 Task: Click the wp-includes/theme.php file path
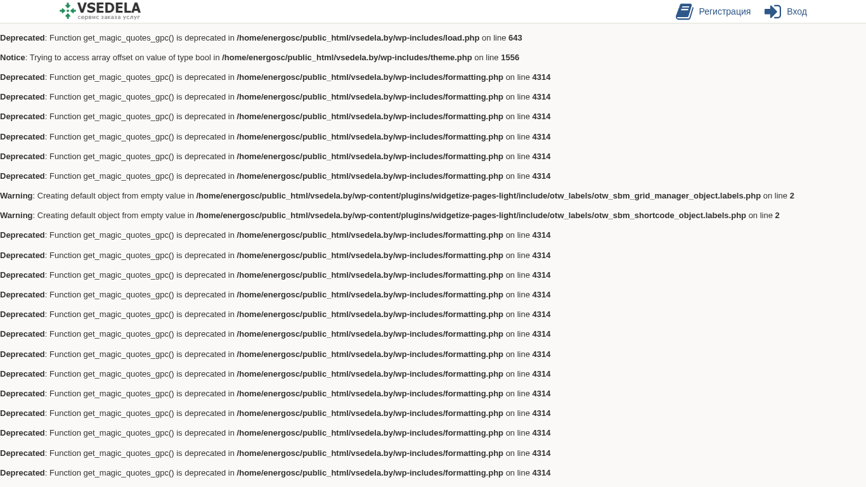pyautogui.click(x=347, y=58)
